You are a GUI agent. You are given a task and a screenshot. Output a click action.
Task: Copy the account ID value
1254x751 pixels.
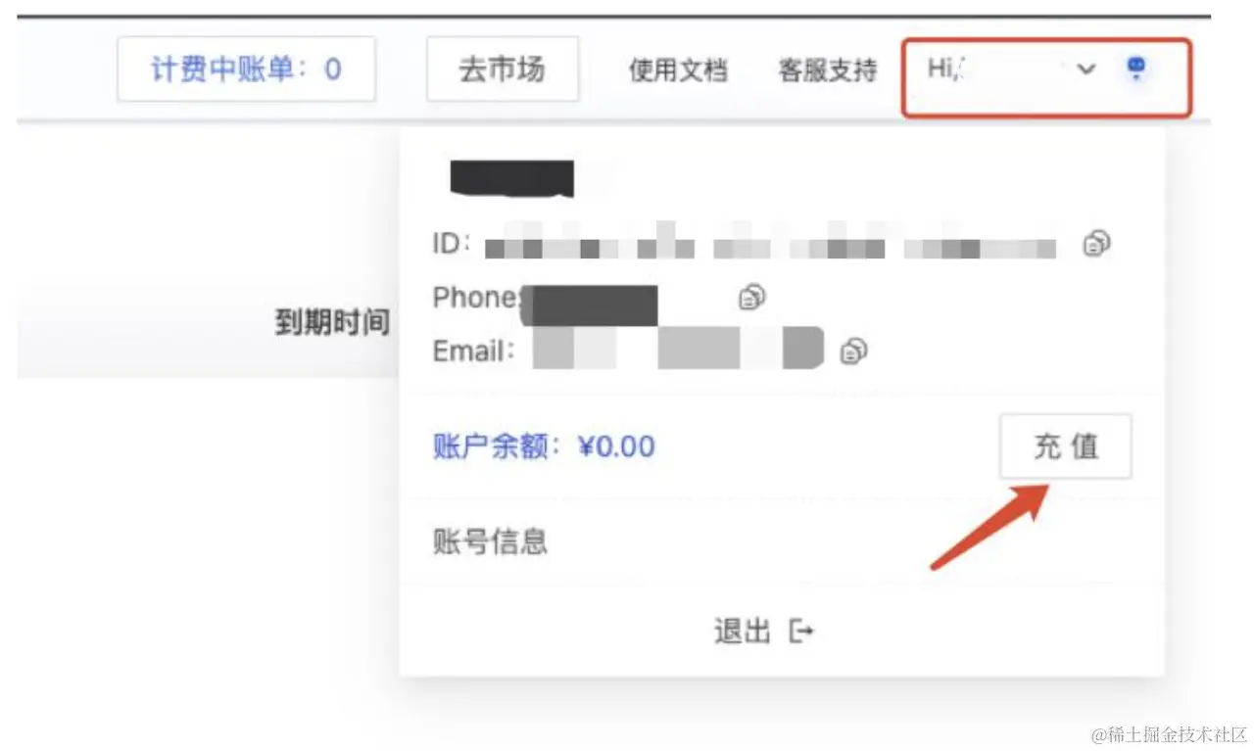click(x=1096, y=244)
